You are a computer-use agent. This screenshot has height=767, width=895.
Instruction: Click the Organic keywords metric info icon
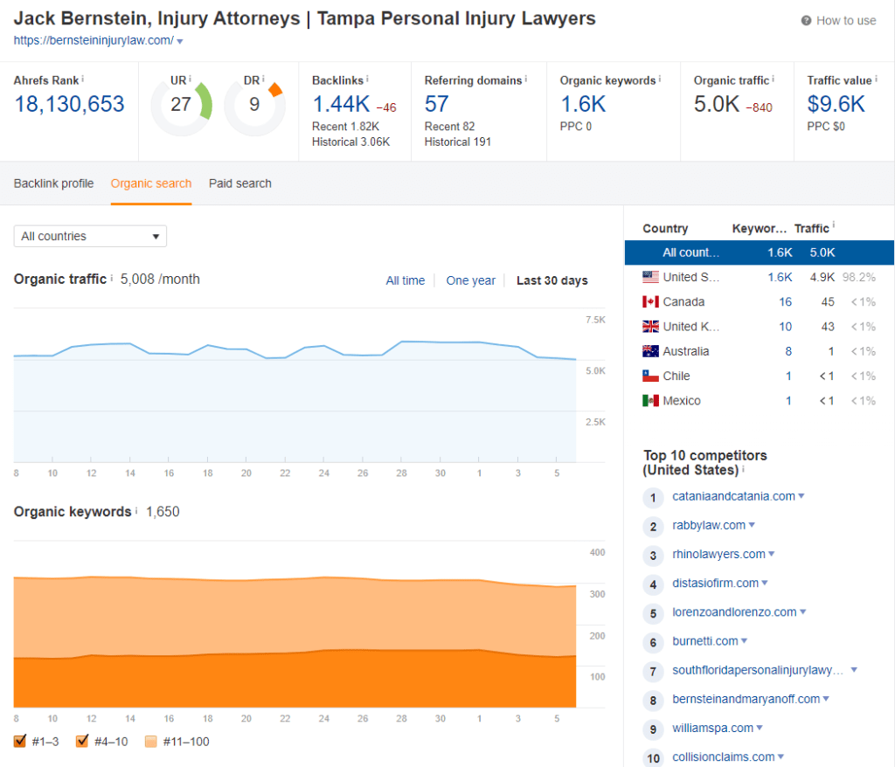(x=660, y=79)
